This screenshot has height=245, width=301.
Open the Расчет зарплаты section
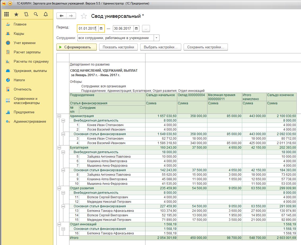27,52
